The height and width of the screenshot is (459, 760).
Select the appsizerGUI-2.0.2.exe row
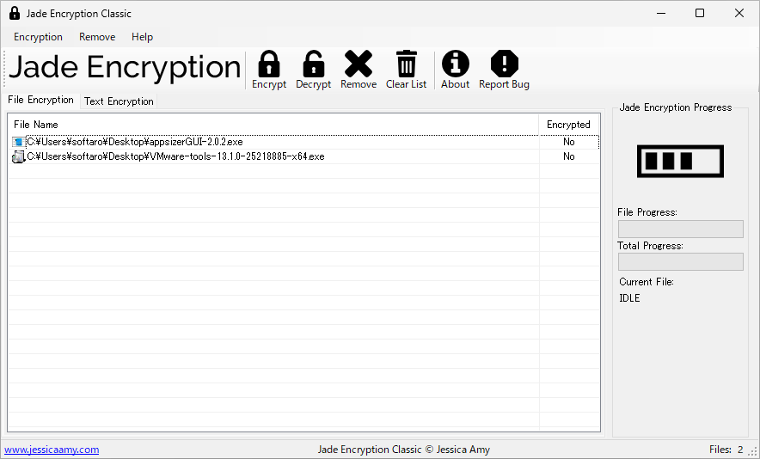pyautogui.click(x=303, y=142)
